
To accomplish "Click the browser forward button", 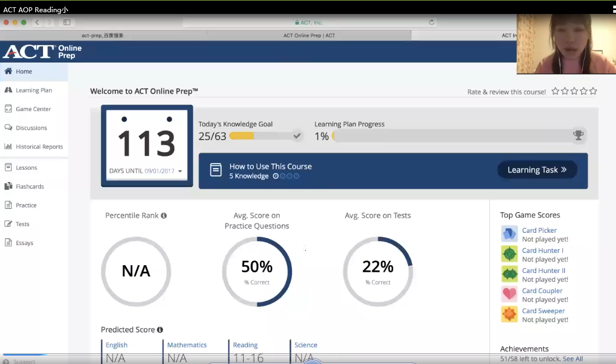I will coord(49,22).
